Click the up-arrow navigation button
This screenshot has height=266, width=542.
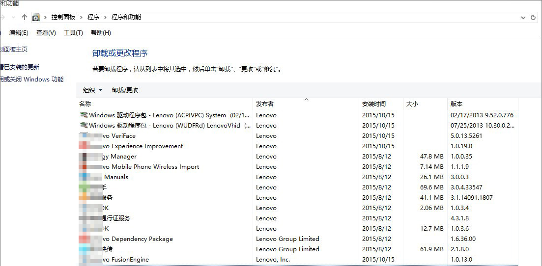click(25, 17)
